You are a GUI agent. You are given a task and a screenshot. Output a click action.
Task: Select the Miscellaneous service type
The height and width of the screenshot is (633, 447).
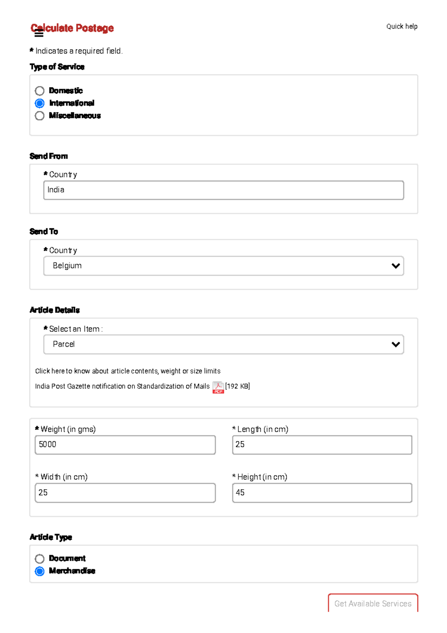pyautogui.click(x=39, y=116)
